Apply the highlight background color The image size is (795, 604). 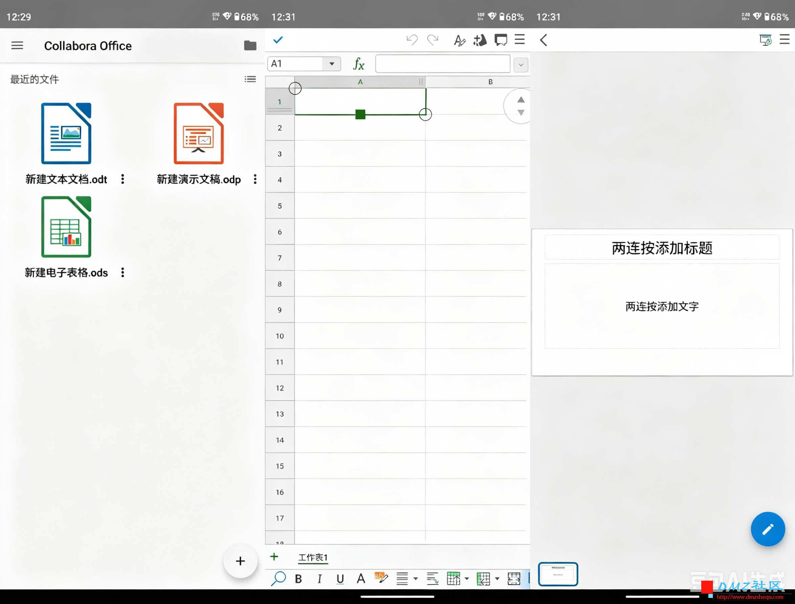tap(381, 578)
